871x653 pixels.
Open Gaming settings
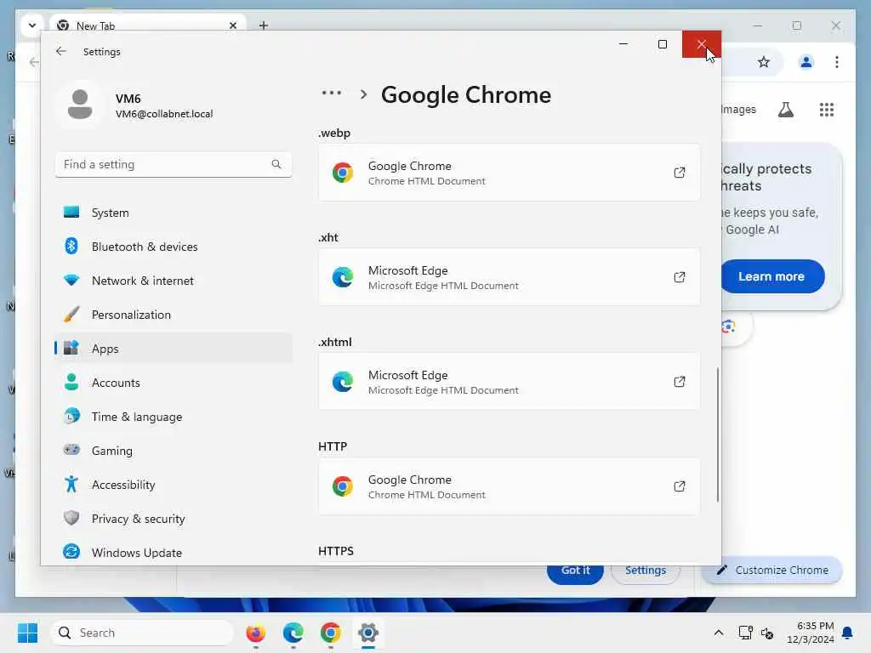[174, 451]
